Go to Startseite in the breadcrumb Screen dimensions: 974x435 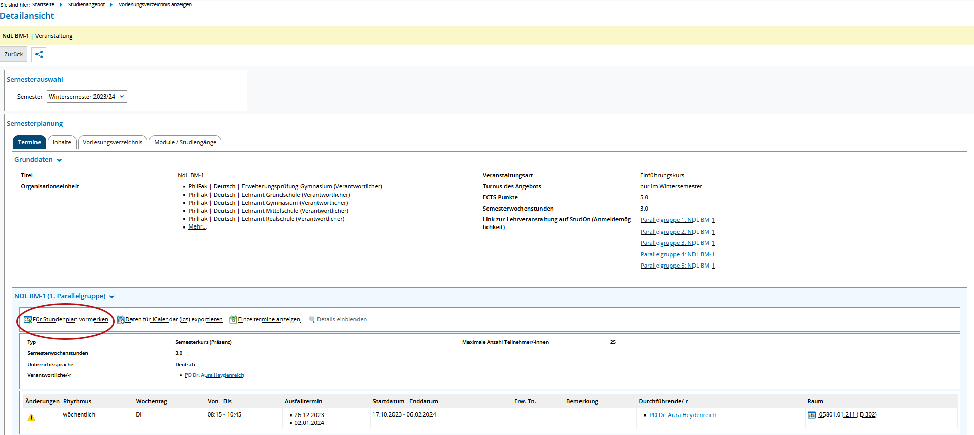tap(43, 5)
